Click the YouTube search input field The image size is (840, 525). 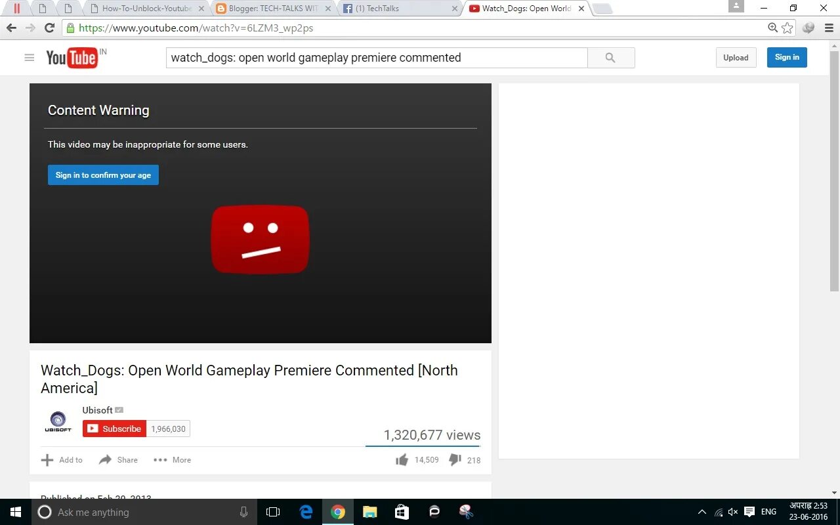click(377, 58)
